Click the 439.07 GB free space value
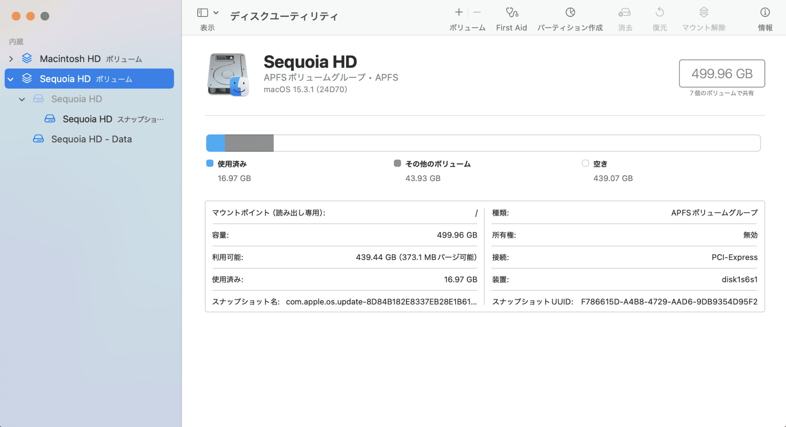Image resolution: width=786 pixels, height=427 pixels. [x=613, y=178]
